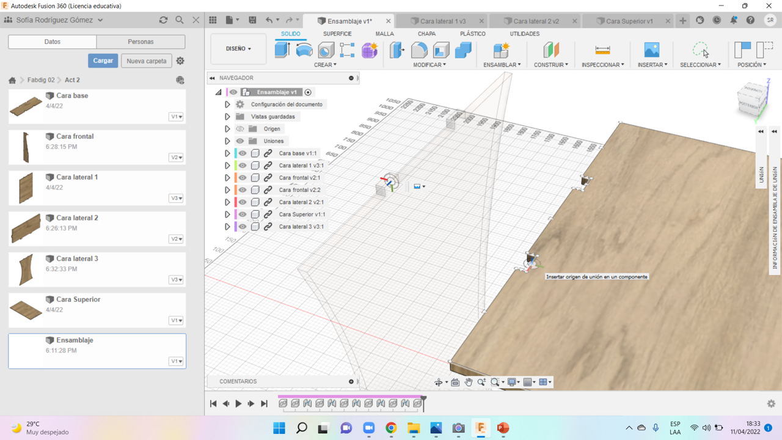Viewport: 782px width, 440px height.
Task: Click the Cargar button
Action: [x=103, y=61]
